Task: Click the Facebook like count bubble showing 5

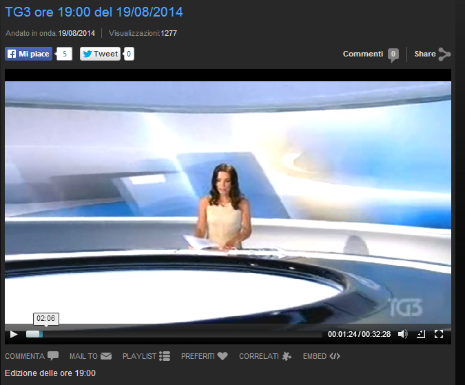Action: point(65,54)
